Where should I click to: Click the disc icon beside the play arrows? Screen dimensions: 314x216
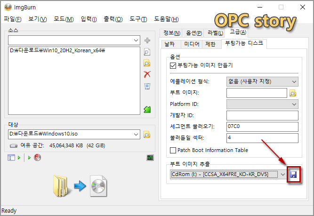pyautogui.click(x=38, y=158)
